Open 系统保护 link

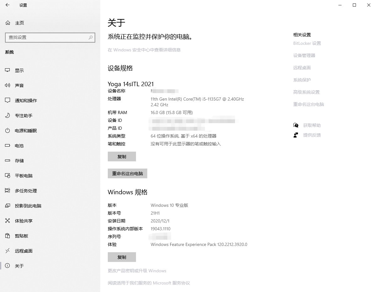coord(302,80)
